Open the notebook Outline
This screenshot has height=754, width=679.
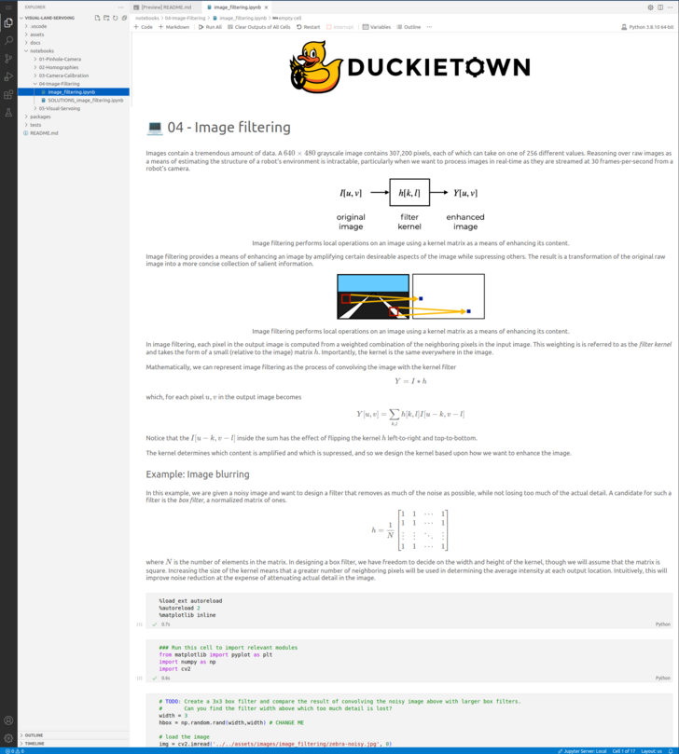[x=409, y=27]
